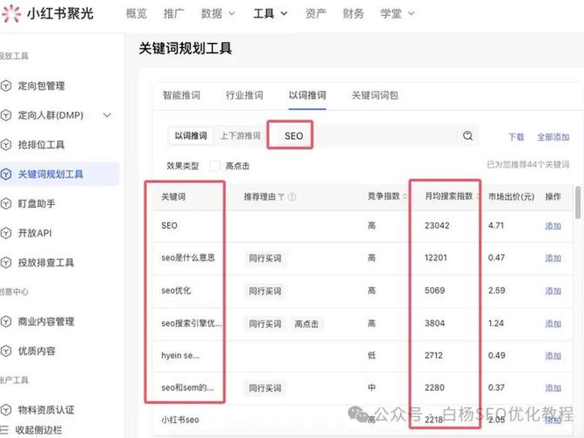Click the icon beside 开放API
This screenshot has height=438, width=584.
(6, 233)
